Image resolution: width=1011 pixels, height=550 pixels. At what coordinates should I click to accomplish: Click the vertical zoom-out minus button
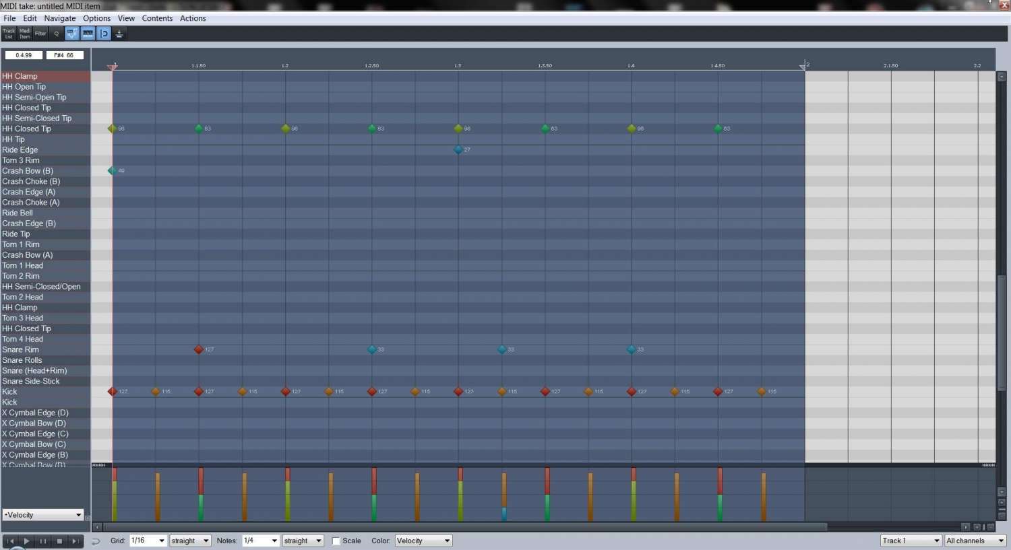pyautogui.click(x=1002, y=515)
